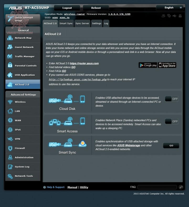Open the Find FAQs GO link

(64, 71)
